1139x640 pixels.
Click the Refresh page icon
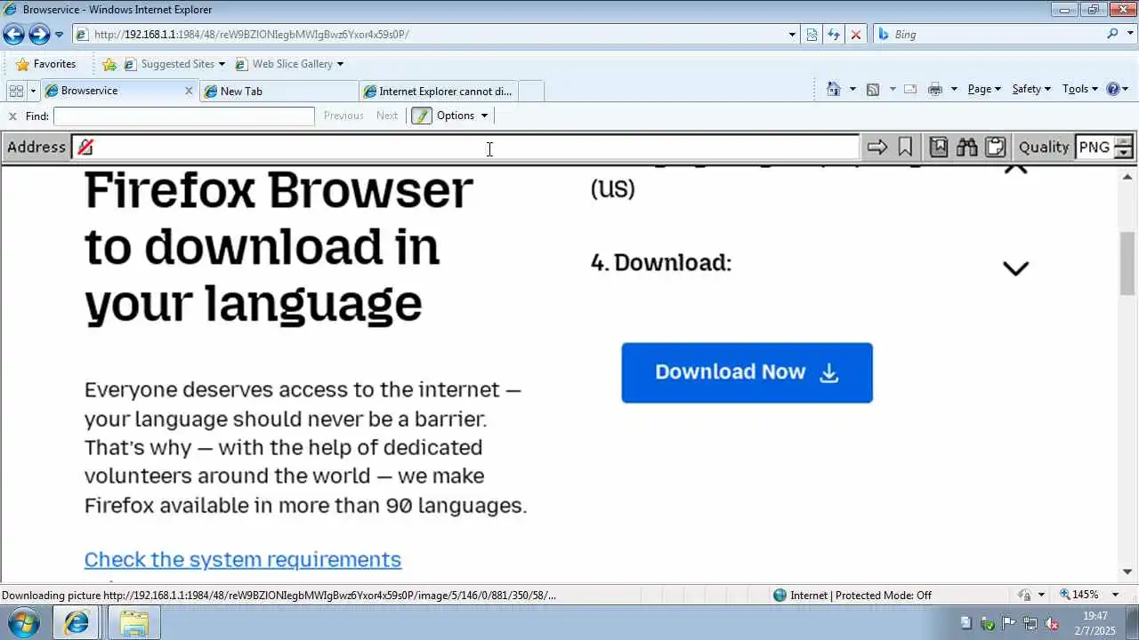pos(834,35)
